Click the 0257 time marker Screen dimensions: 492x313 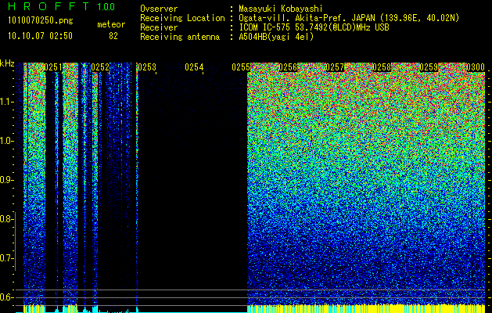point(335,67)
